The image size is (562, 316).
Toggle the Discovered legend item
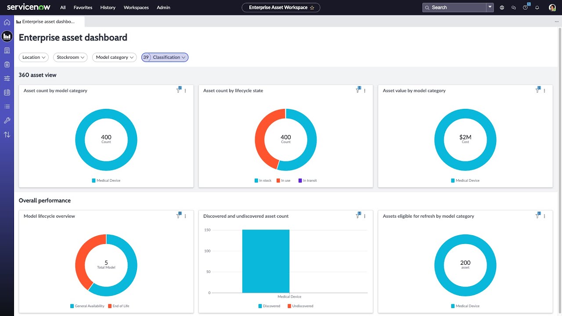269,306
